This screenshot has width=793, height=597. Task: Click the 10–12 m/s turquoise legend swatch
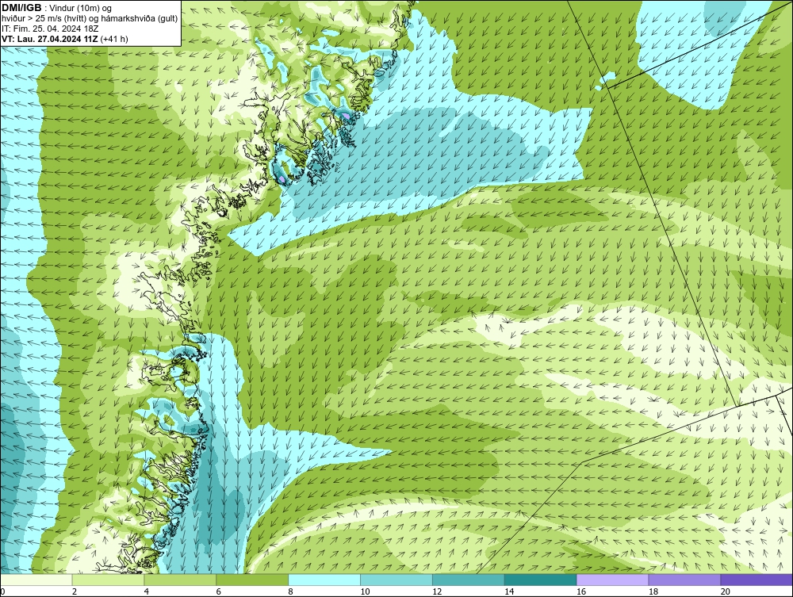(x=396, y=580)
